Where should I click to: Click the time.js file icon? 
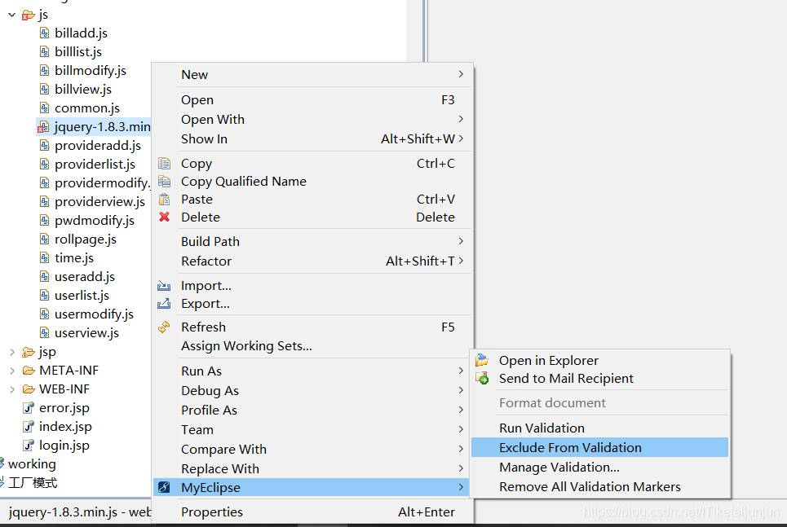[x=45, y=257]
